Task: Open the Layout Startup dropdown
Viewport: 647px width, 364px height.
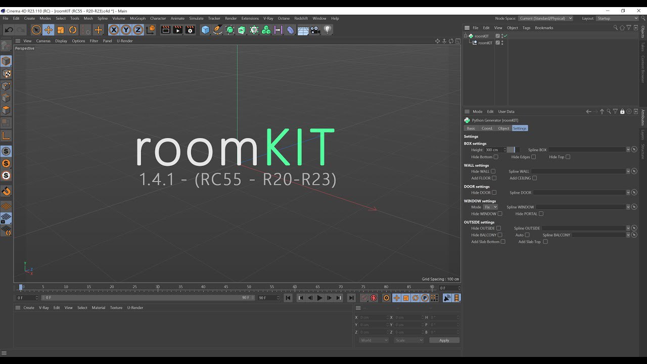Action: coord(617,18)
